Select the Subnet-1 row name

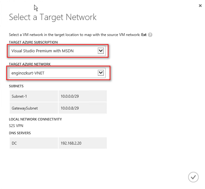pyautogui.click(x=19, y=96)
